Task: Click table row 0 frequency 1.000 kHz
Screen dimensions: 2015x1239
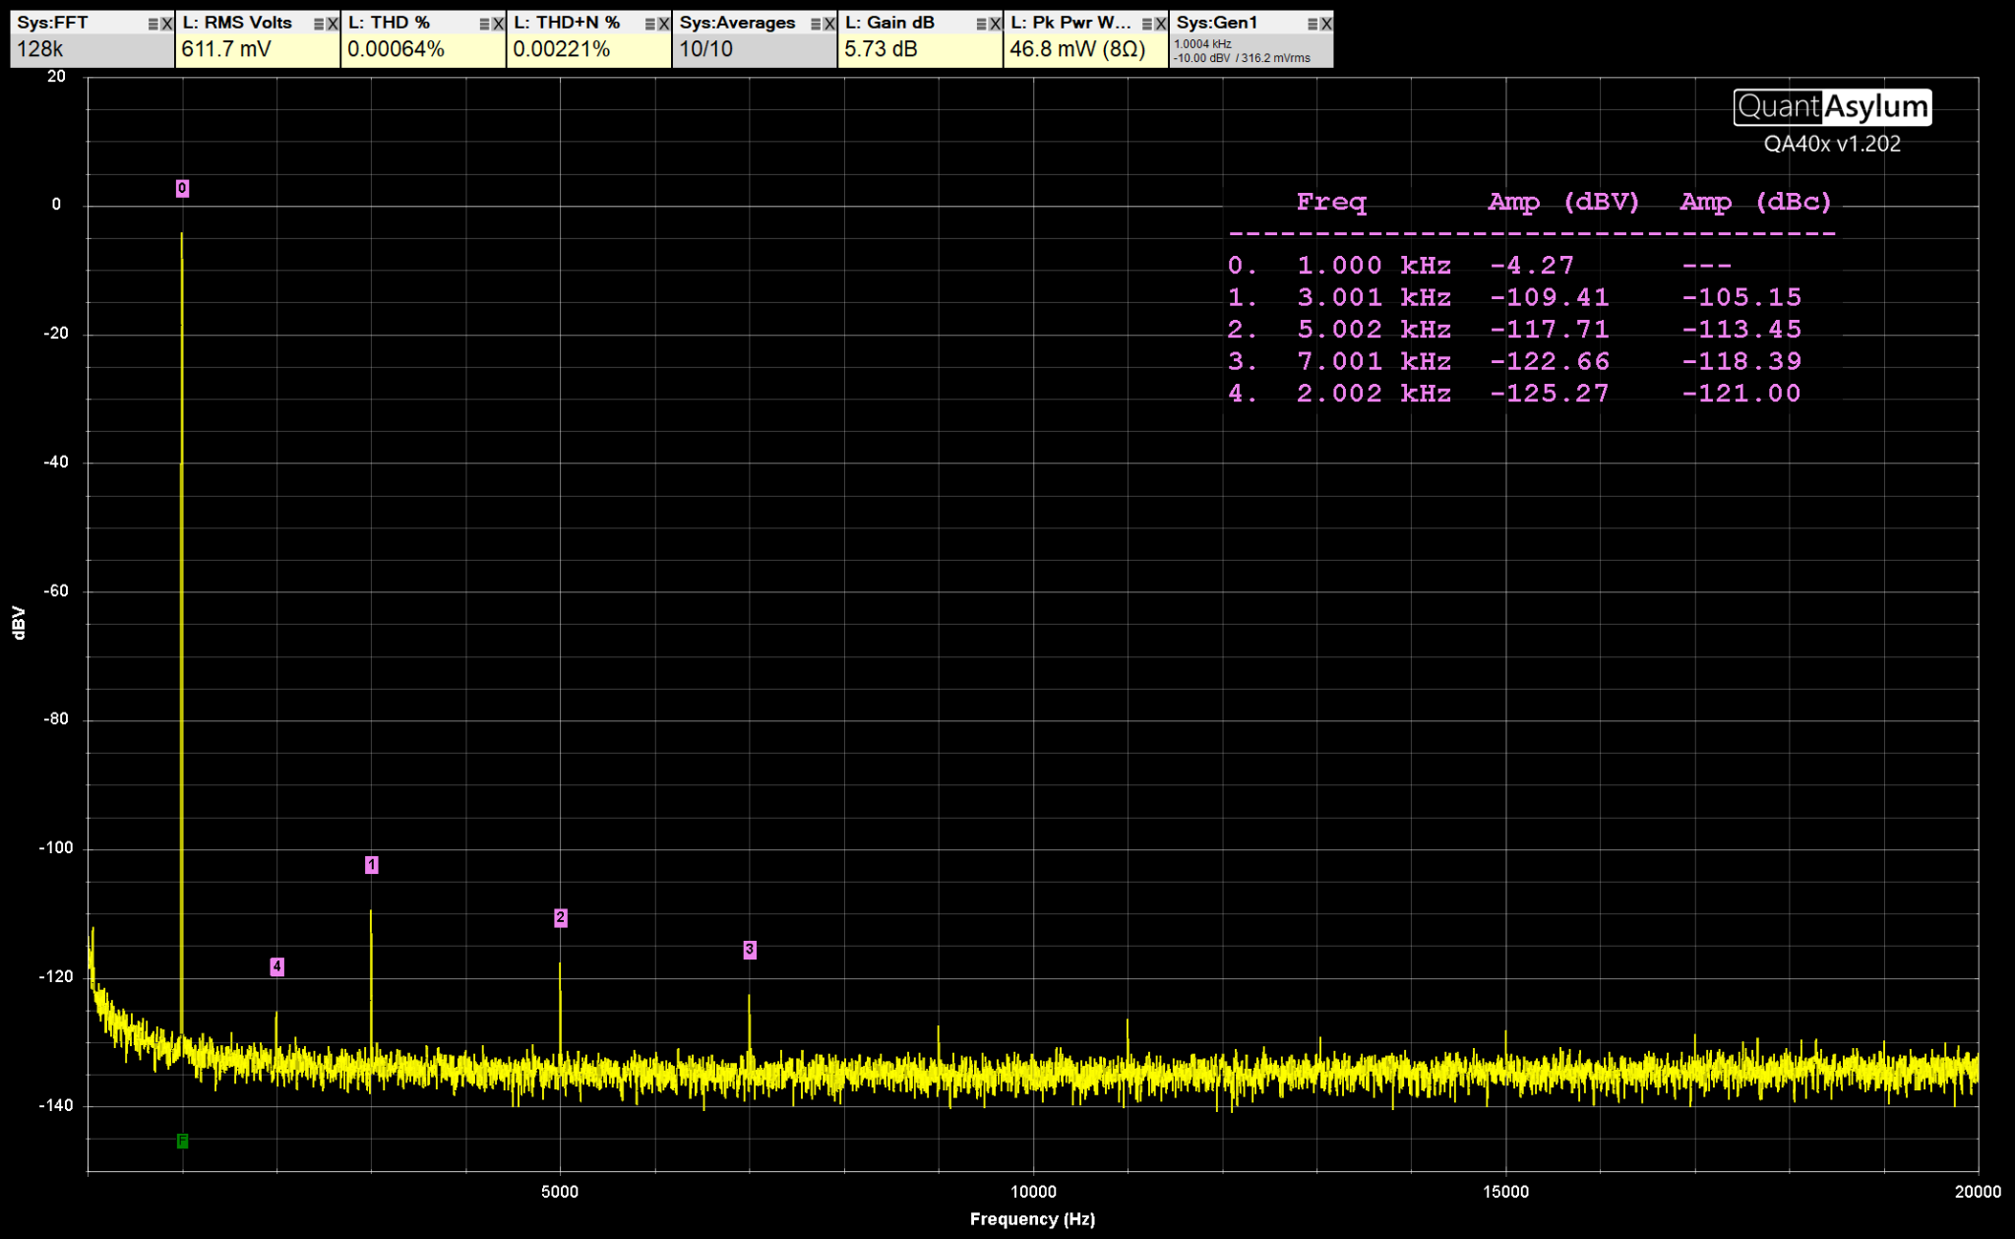Action: pyautogui.click(x=1374, y=266)
